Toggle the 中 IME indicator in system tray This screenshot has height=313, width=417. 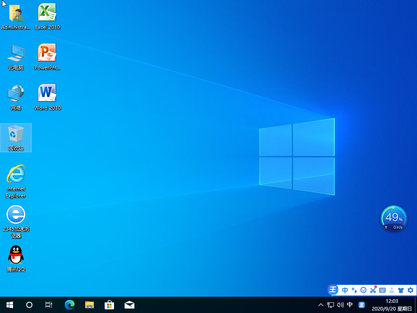(x=350, y=305)
